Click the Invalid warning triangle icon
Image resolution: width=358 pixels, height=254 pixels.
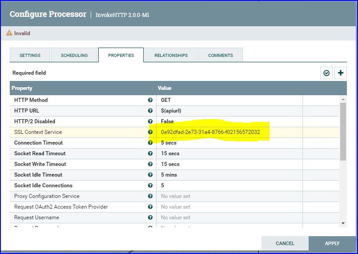click(9, 33)
